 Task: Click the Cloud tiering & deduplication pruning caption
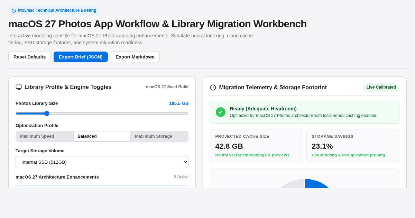348,155
